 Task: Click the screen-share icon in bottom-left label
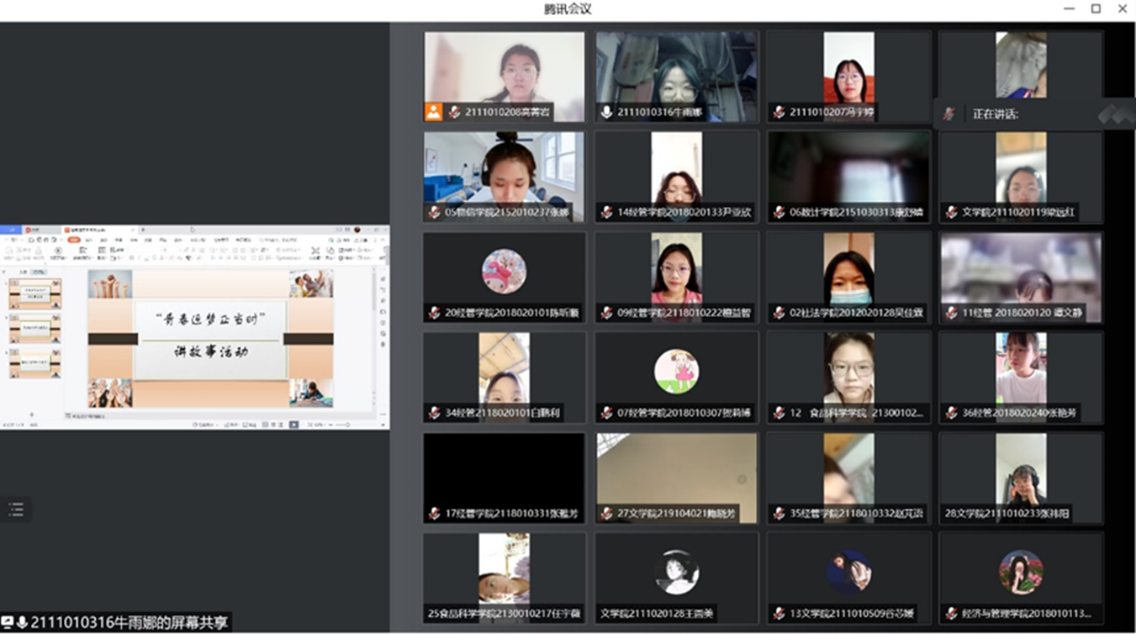(x=8, y=622)
